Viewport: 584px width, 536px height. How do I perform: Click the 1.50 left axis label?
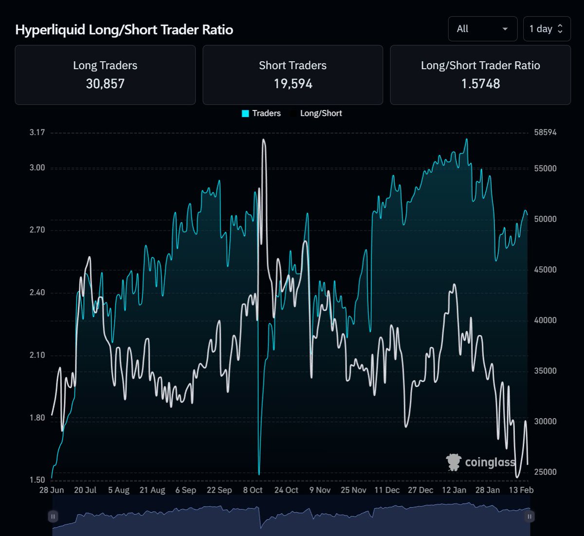37,480
